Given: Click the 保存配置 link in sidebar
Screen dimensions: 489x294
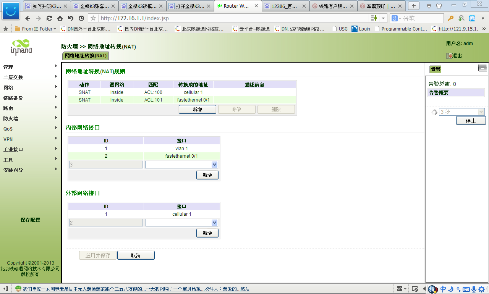Looking at the screenshot, I should point(30,220).
